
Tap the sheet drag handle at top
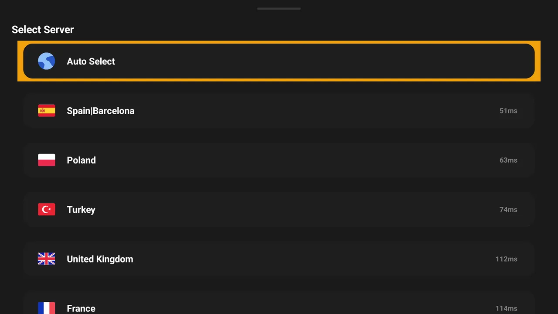pyautogui.click(x=279, y=9)
